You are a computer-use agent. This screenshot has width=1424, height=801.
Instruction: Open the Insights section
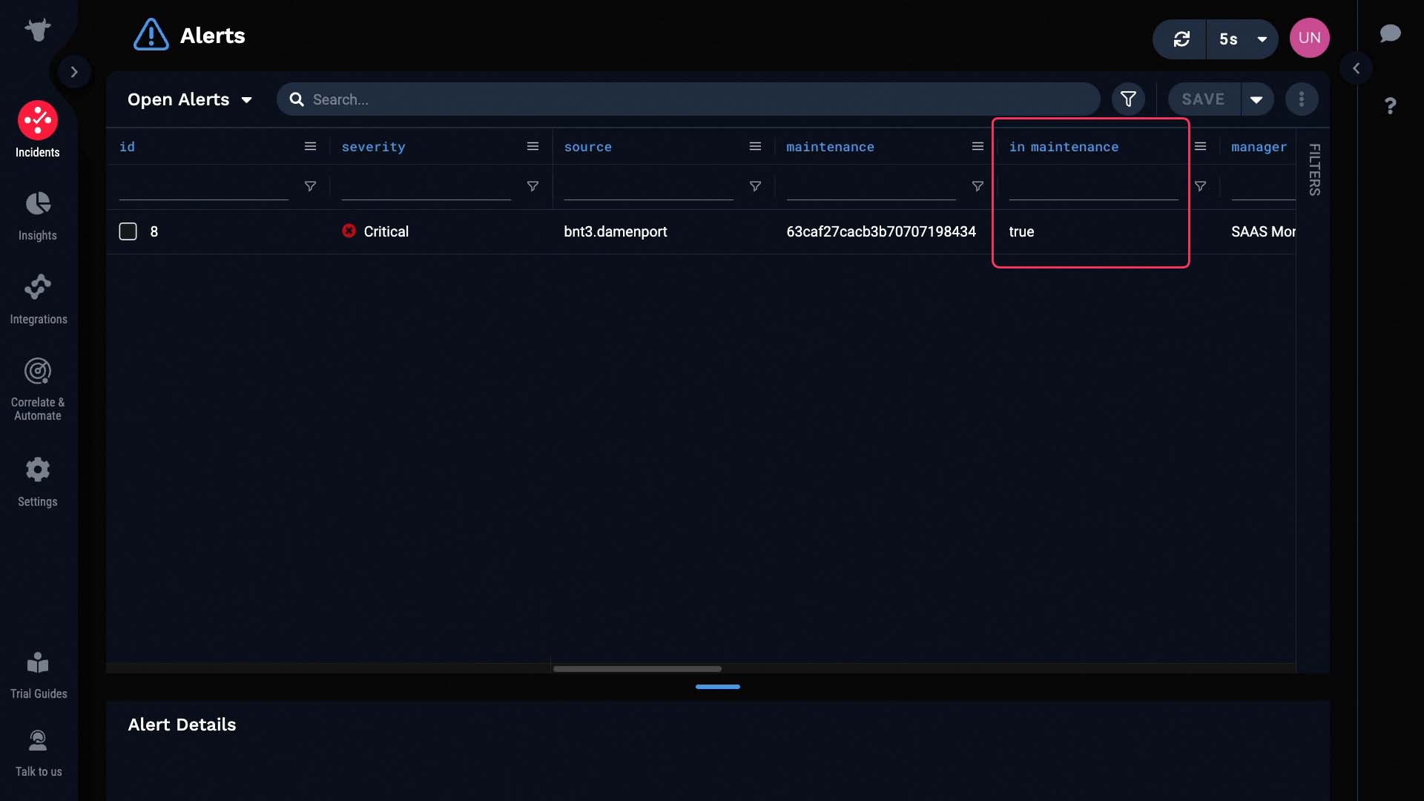coord(38,216)
